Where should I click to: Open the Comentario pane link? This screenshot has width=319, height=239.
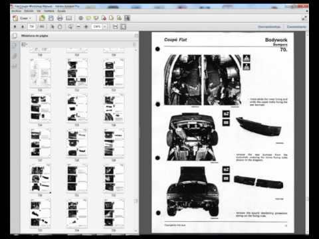click(296, 27)
